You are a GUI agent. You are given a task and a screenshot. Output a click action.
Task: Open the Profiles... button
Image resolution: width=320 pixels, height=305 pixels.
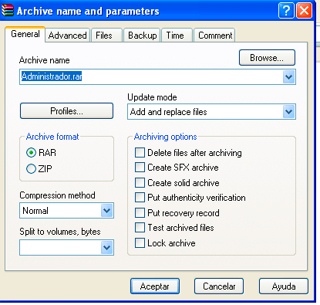66,111
